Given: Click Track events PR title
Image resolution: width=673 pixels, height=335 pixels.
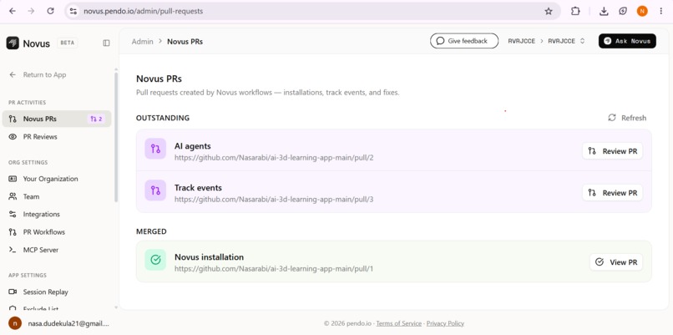Looking at the screenshot, I should 198,188.
